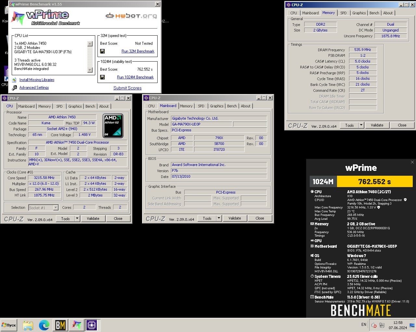Viewport: 416px width, 332px height.
Task: Click the Motherboard icon in BenchMate panel
Action: 312,246
